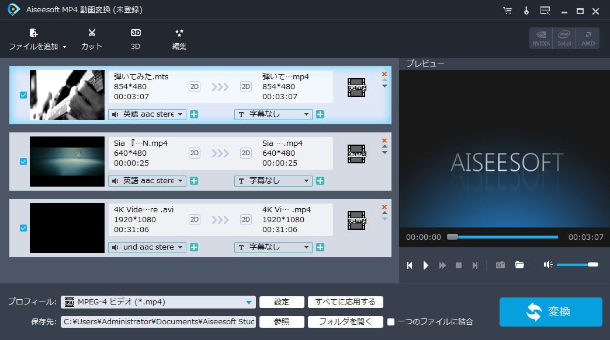Open the Edit (編集) tool
The width and height of the screenshot is (610, 340).
pos(179,39)
